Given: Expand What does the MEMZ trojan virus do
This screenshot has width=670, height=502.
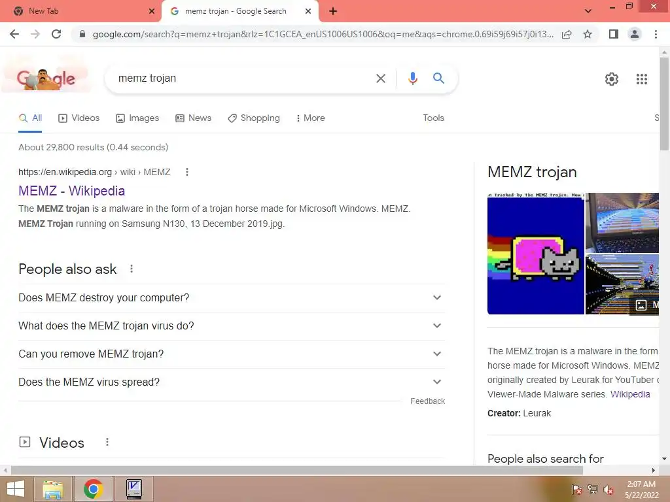Looking at the screenshot, I should tap(232, 326).
